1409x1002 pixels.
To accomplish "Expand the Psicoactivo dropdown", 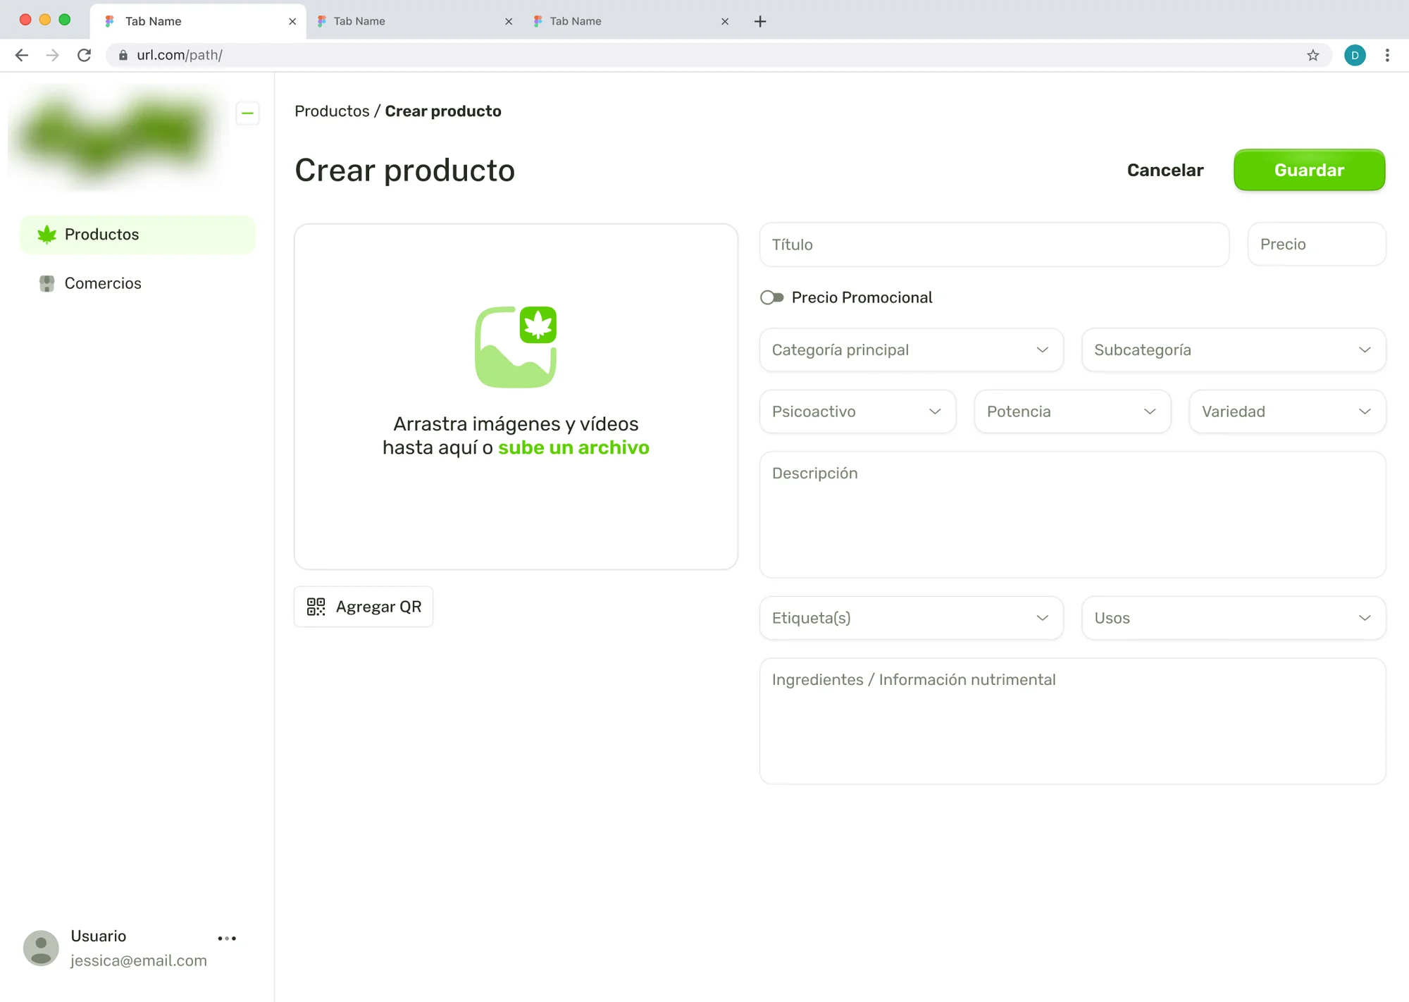I will [857, 412].
